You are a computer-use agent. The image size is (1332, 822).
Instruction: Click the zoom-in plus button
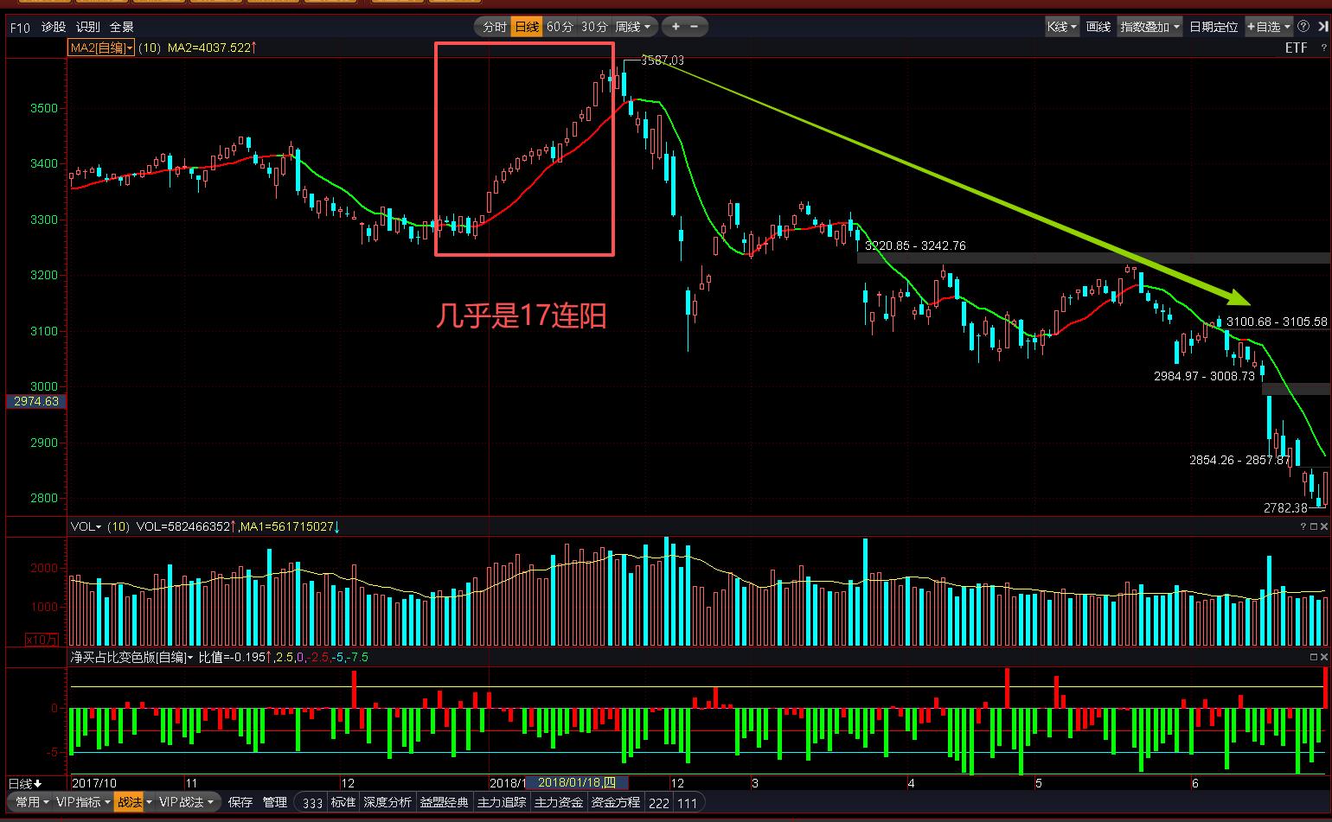(x=676, y=27)
